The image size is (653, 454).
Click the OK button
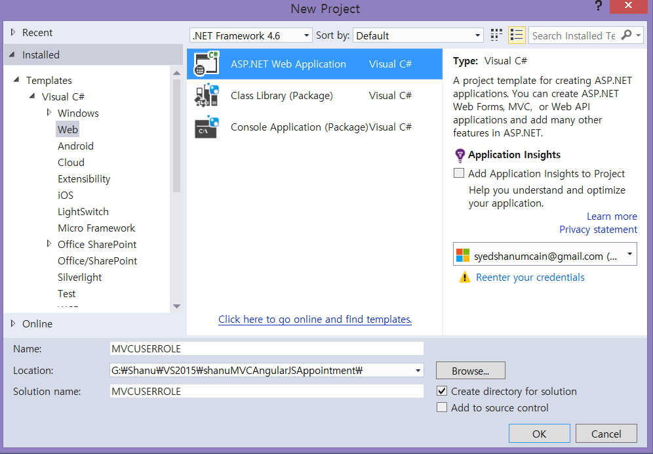[539, 434]
